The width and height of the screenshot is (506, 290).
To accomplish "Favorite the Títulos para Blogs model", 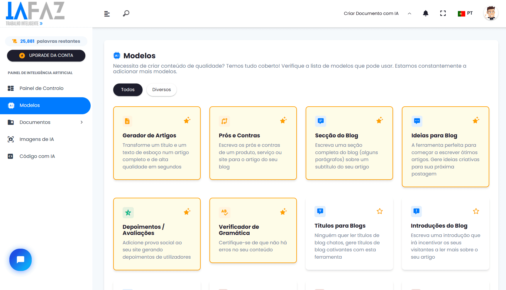I will pyautogui.click(x=380, y=211).
